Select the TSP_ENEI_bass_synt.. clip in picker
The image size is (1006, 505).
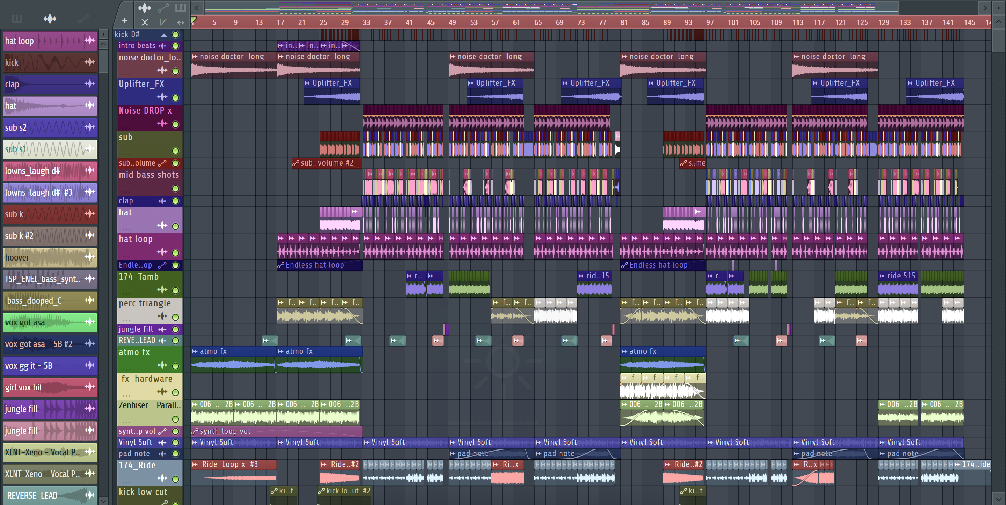50,279
